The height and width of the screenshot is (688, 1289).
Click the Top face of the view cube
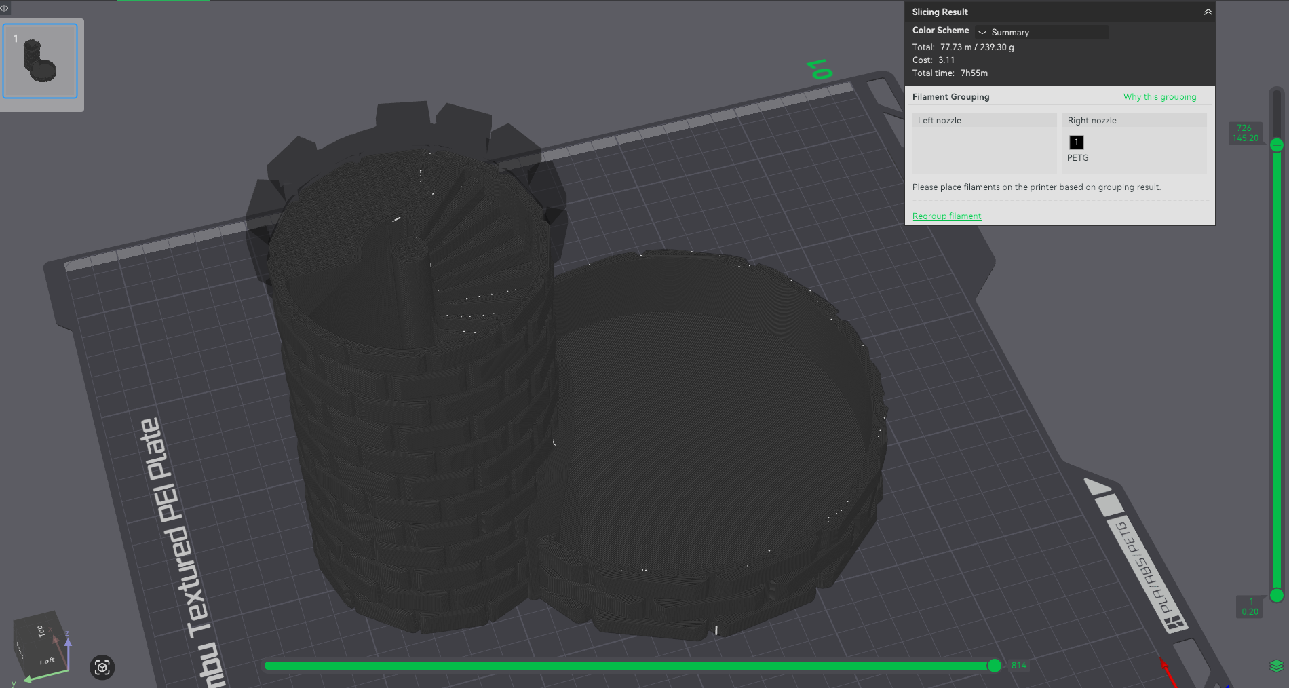(41, 630)
